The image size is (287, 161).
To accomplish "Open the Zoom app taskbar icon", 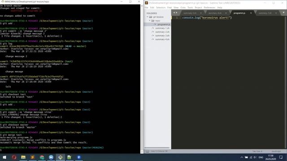I will [x=51, y=157].
